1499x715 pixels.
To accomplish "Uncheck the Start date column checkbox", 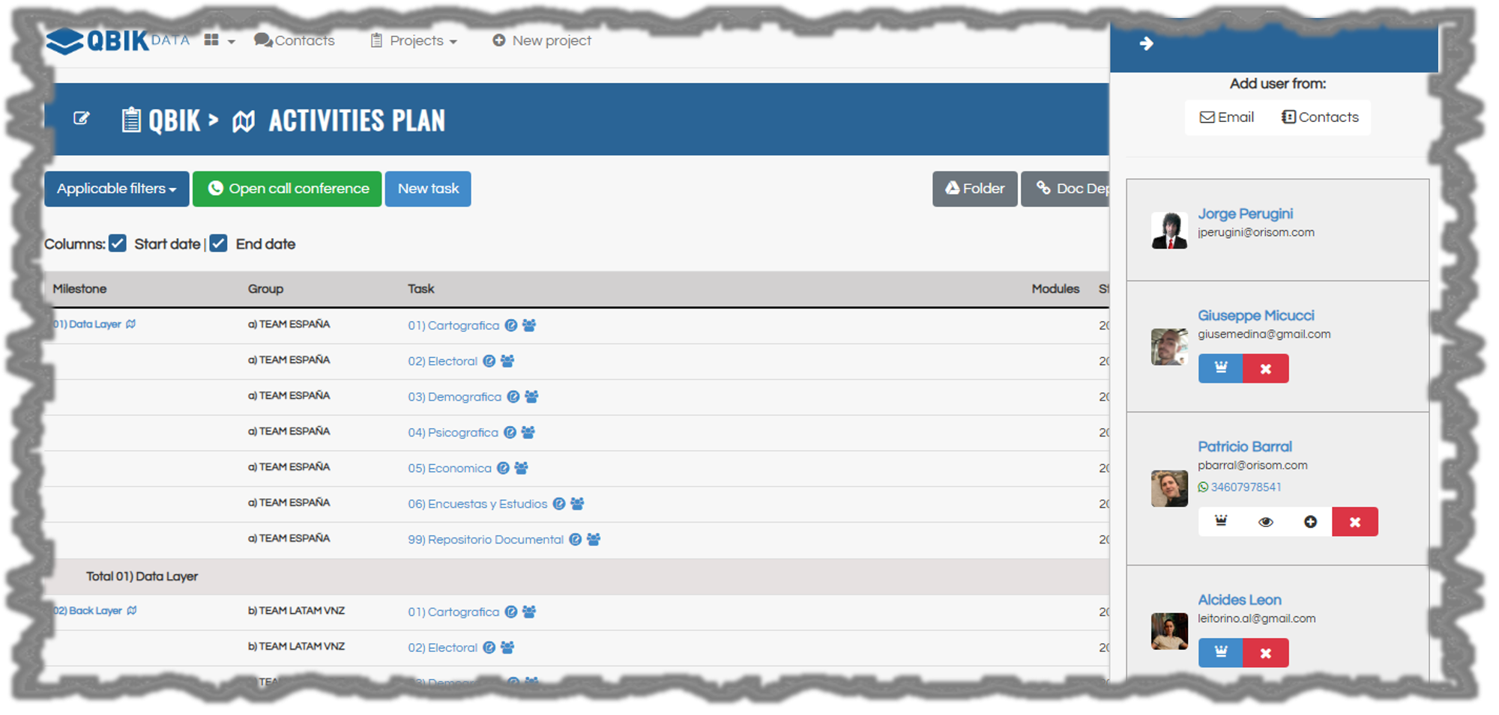I will (x=118, y=243).
